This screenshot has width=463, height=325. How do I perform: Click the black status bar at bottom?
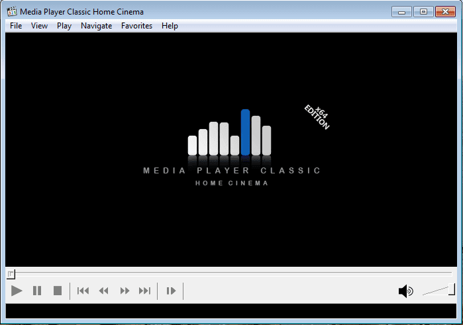pos(231,311)
